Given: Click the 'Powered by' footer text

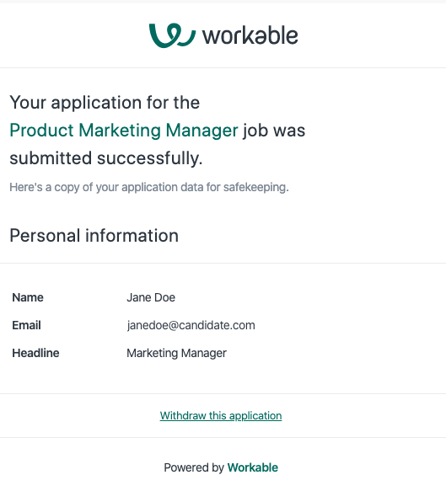Looking at the screenshot, I should pos(194,467).
